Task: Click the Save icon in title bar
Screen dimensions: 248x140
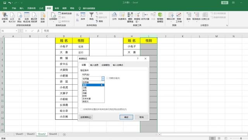Action: [5, 3]
